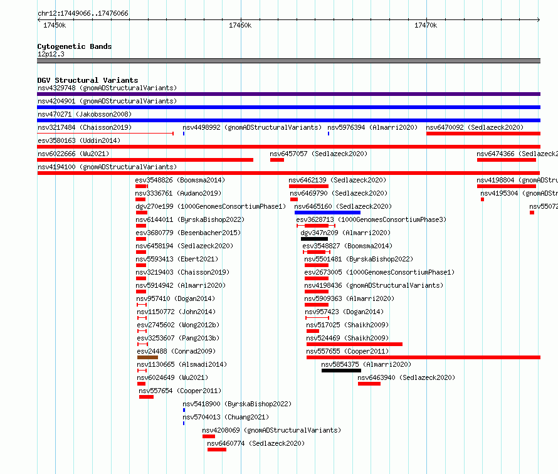Open nsv517025 Shaikh2009 entry
This screenshot has height=474, width=558.
(348, 325)
